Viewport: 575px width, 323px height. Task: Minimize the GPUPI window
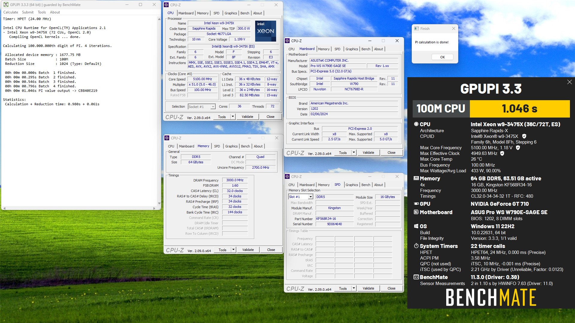127,4
